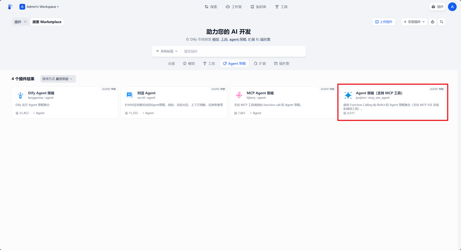Click the Dify logo icon
This screenshot has width=461, height=250.
point(10,7)
